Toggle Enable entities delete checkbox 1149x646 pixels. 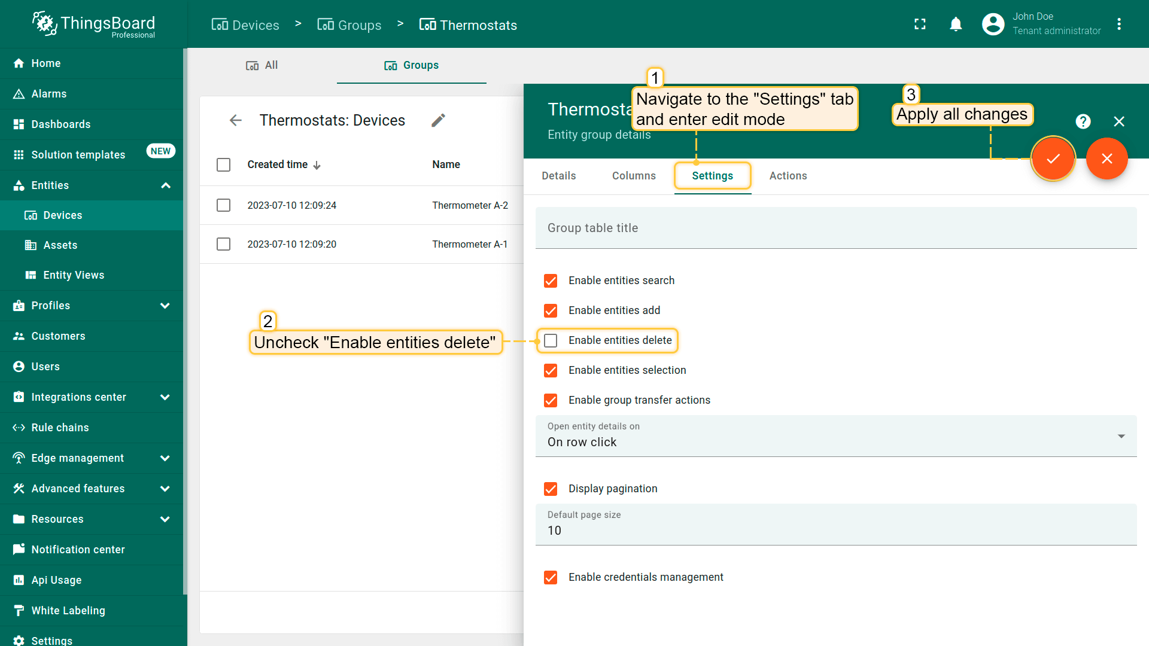551,340
